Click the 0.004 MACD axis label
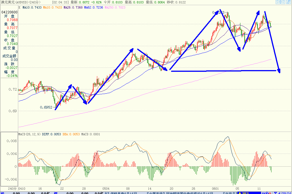Screen dimensions: 292x194 tap(12, 154)
